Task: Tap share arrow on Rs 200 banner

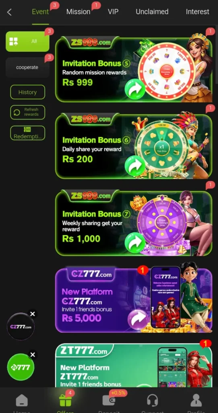Action: pos(135,166)
